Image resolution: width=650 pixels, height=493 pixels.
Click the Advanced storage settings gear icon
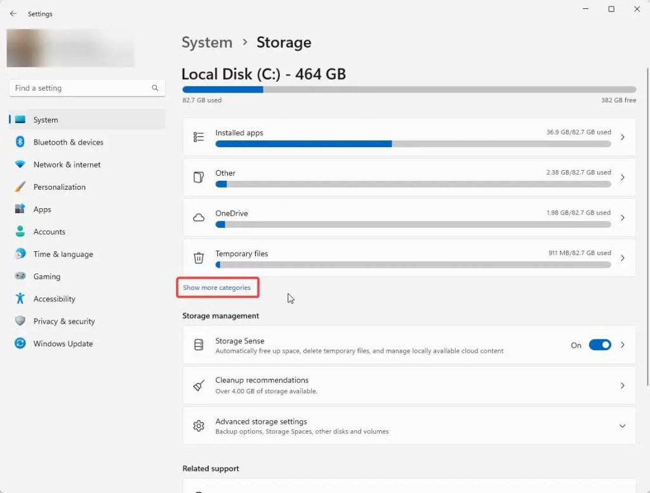199,426
